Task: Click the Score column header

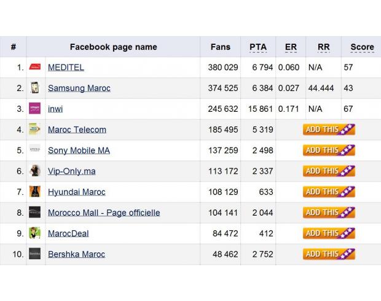Action: click(363, 47)
